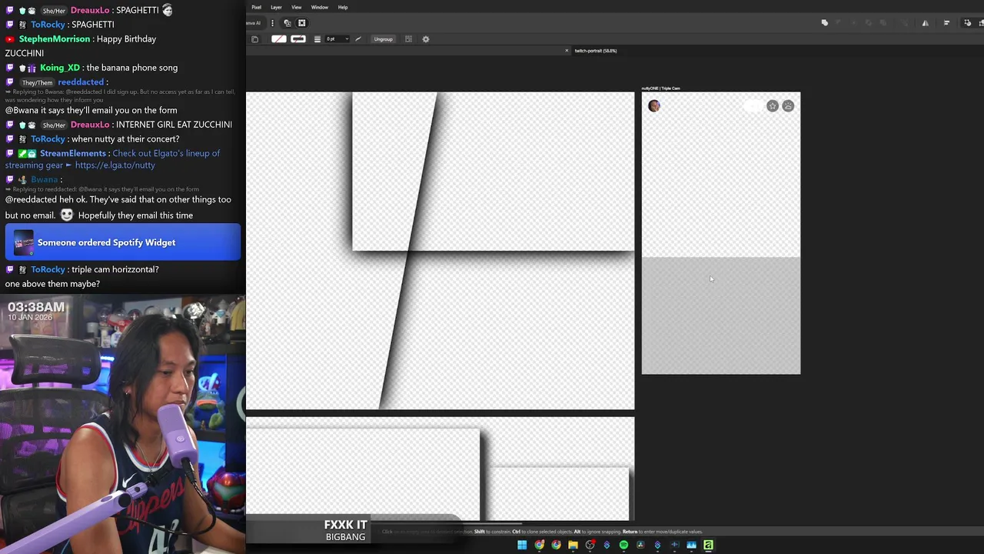Open the Pixel menu
This screenshot has width=984, height=554.
pos(256,7)
